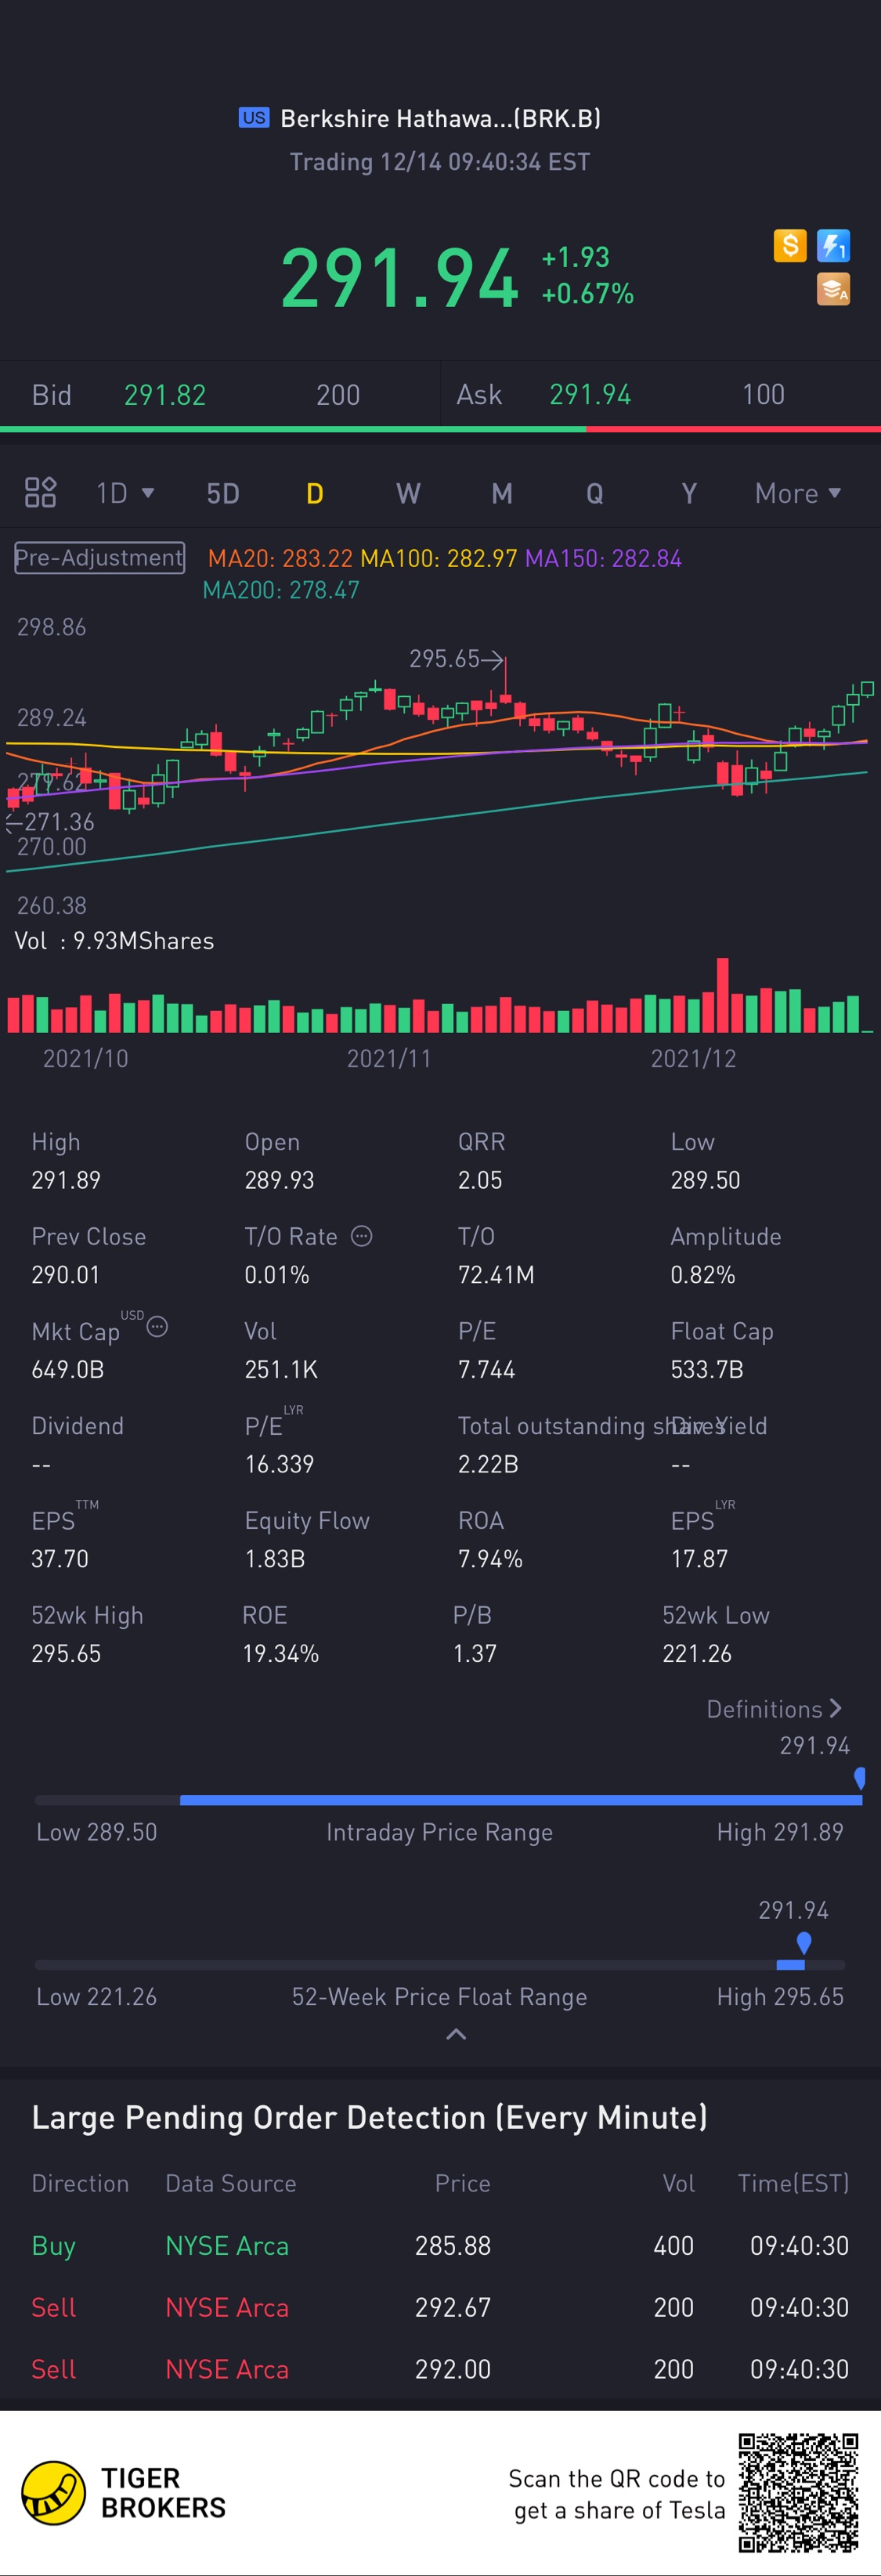Tap the Buy order row at 285.88
881x2576 pixels.
point(440,2246)
